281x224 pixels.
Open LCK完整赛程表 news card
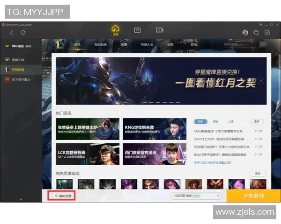coord(88,154)
